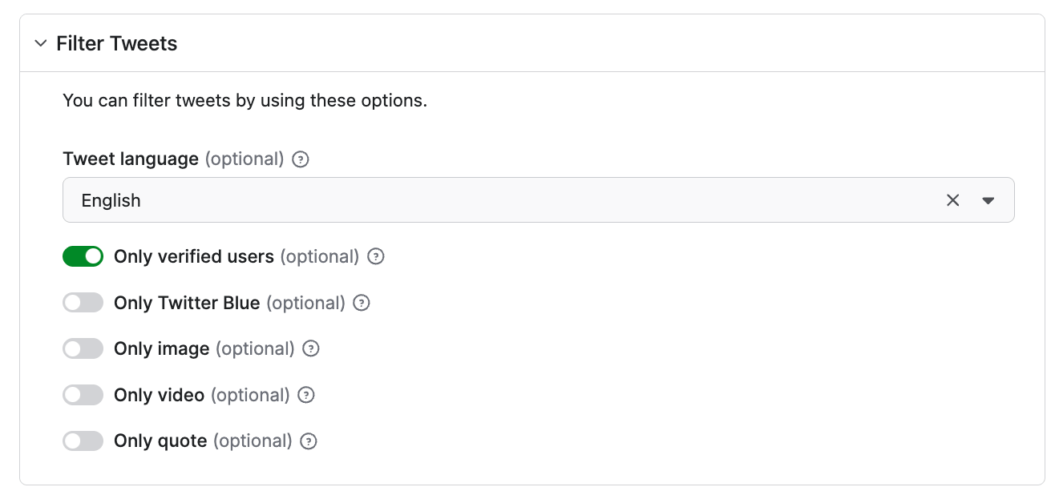
Task: Open the Tweet language help tooltip
Action: pos(299,159)
